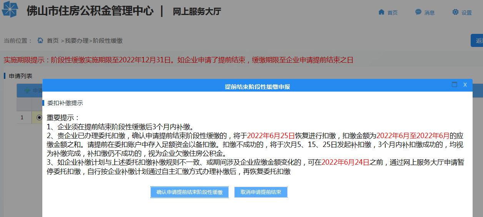This screenshot has height=217, width=483.
Task: Click 取消申请提前结束 button
Action: tap(261, 192)
